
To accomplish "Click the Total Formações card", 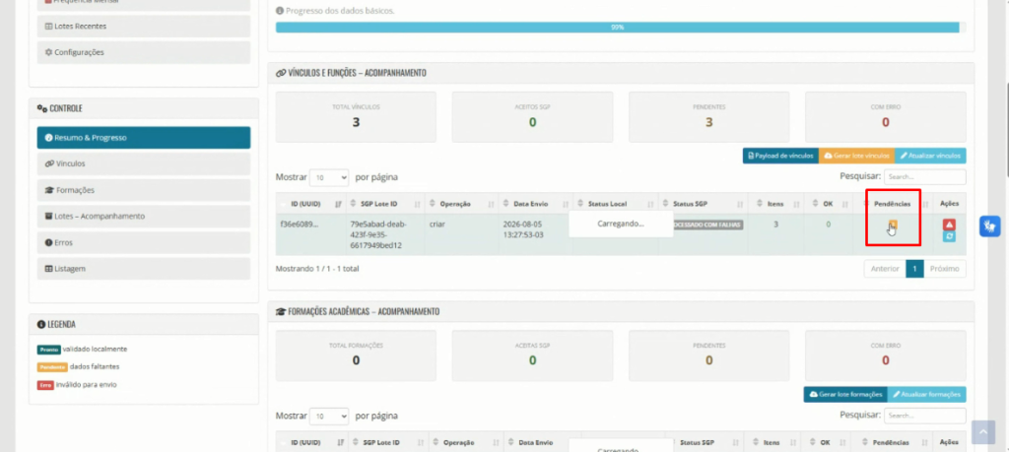I will tap(356, 355).
